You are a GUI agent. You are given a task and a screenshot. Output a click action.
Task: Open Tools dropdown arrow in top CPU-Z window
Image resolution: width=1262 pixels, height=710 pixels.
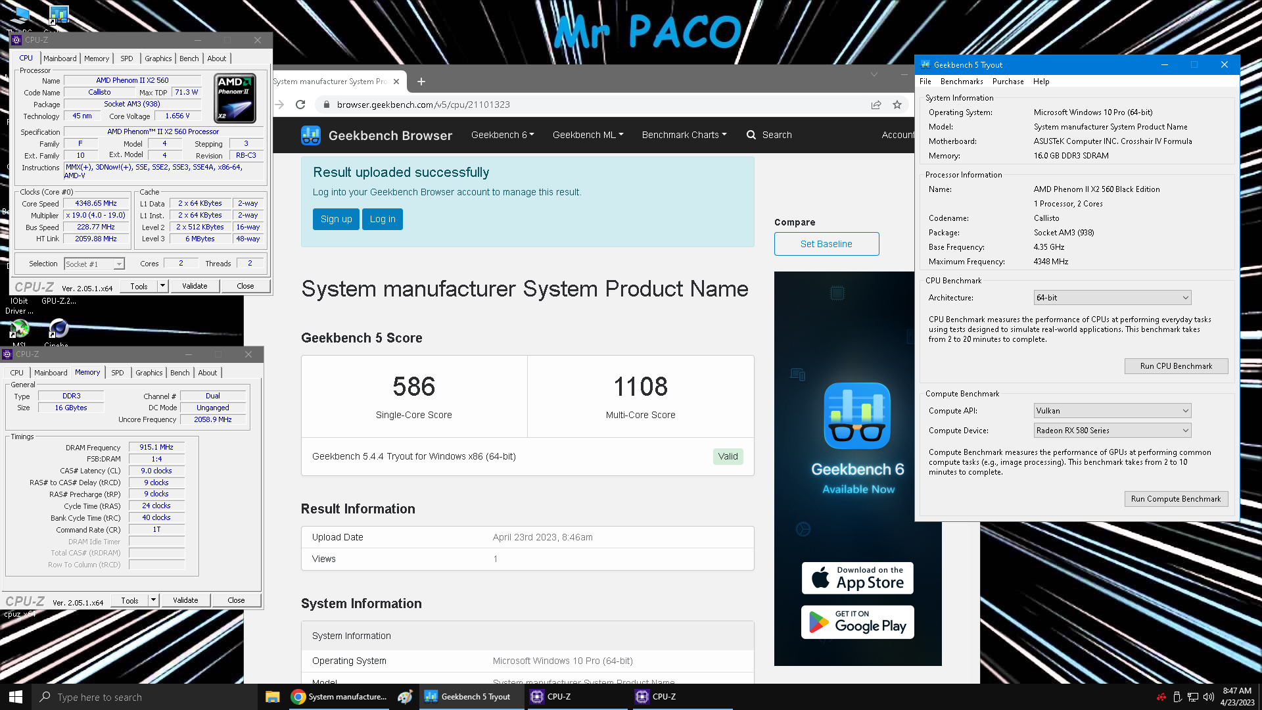pos(162,286)
